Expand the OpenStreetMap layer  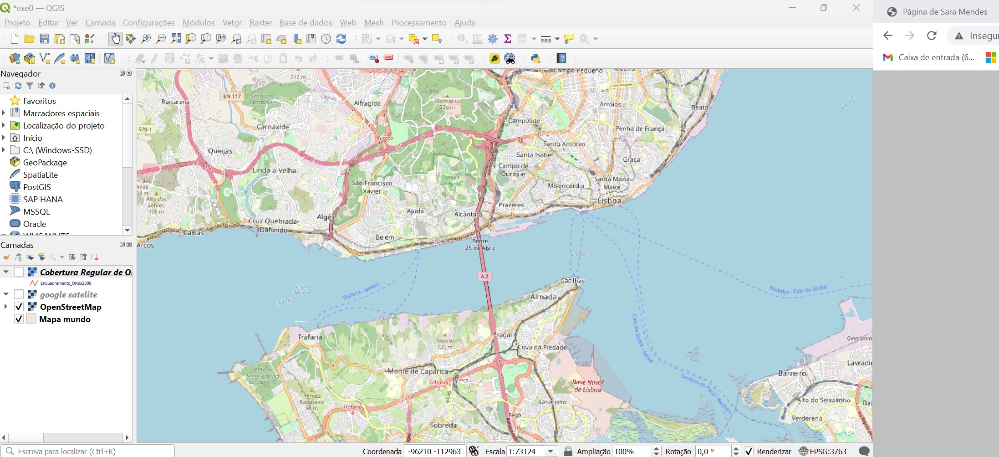pos(6,307)
